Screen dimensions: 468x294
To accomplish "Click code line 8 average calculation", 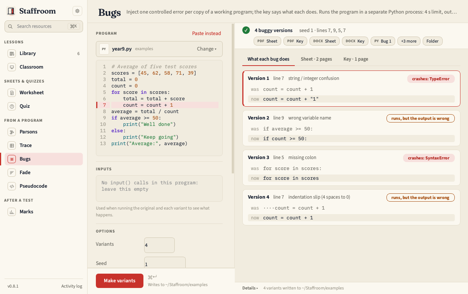I will [145, 112].
